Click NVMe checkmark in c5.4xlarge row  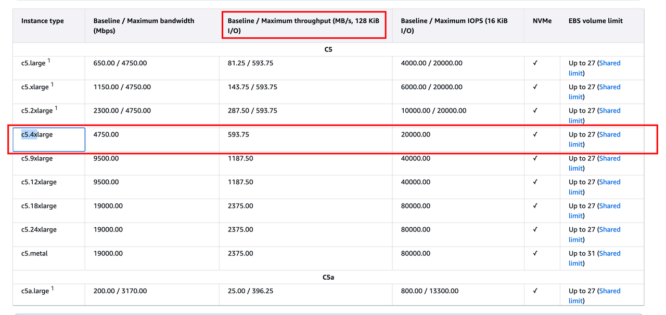coord(535,134)
